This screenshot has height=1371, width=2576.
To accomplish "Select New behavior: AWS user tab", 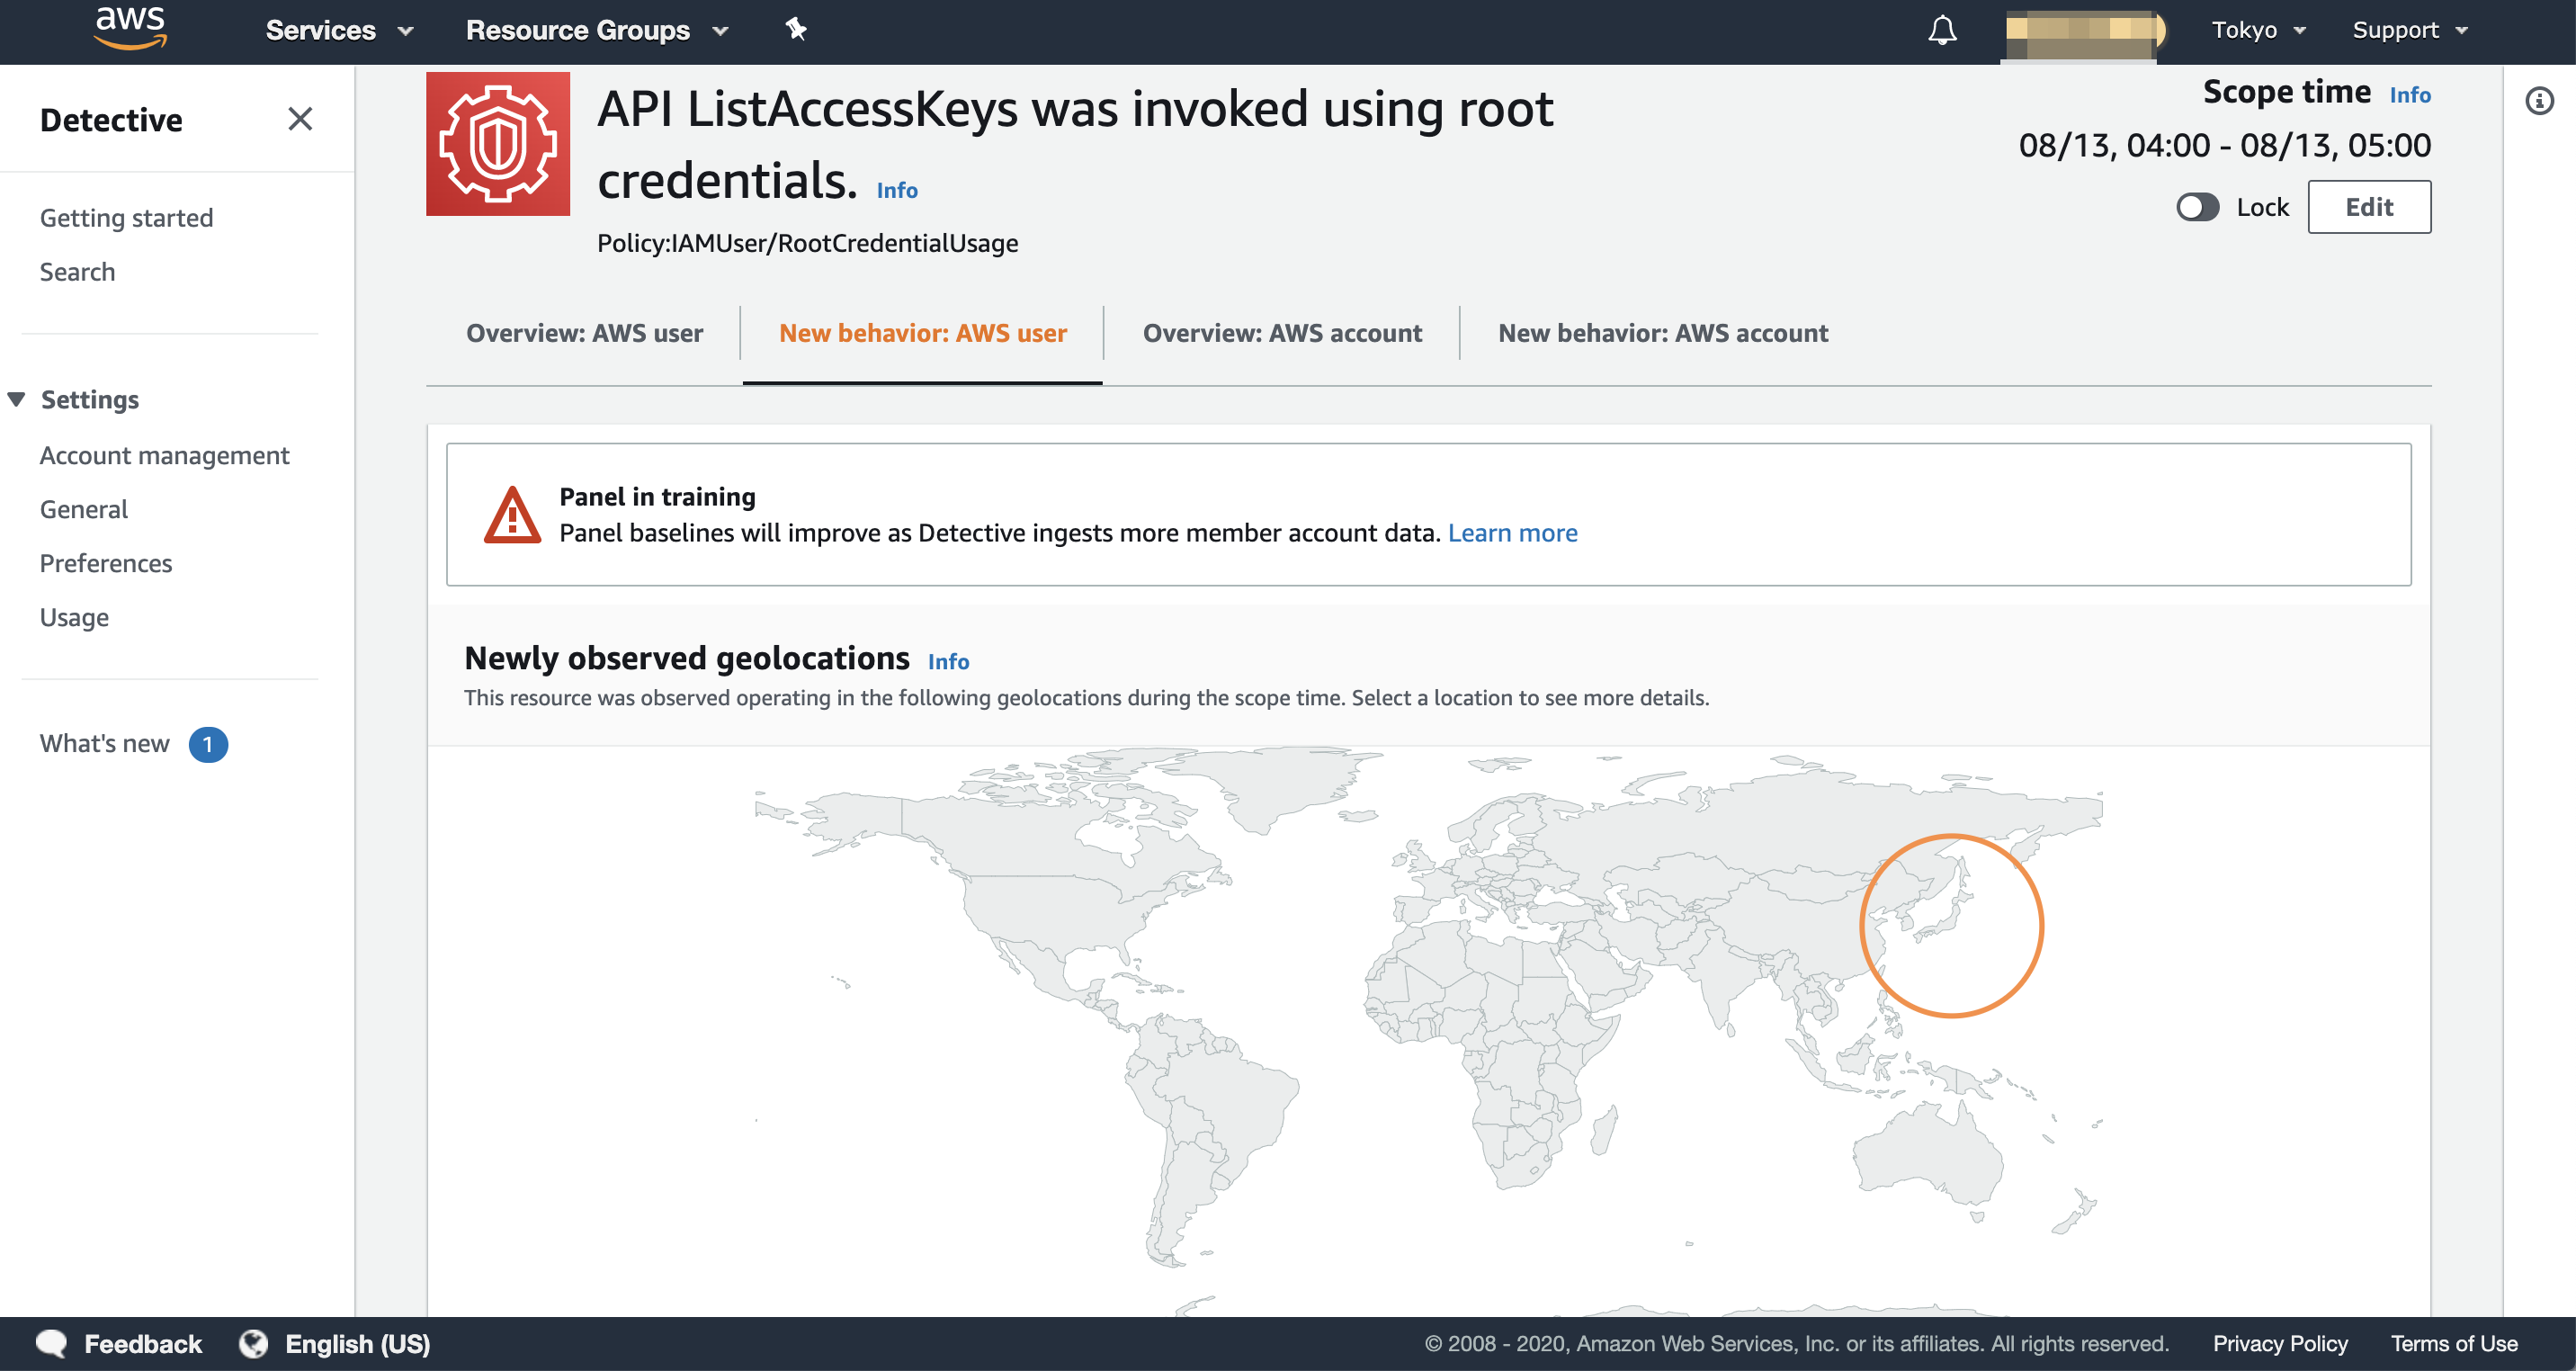I will tap(922, 333).
